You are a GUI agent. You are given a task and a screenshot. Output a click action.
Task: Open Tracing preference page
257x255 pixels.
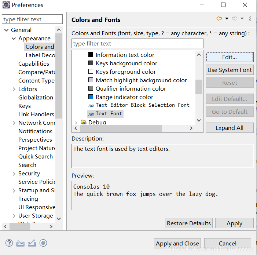(28, 199)
